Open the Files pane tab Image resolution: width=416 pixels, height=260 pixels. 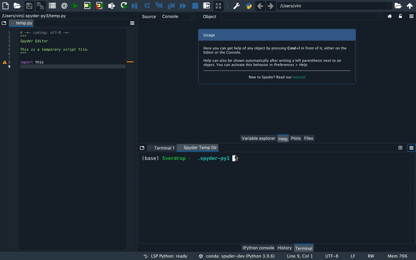pos(309,138)
